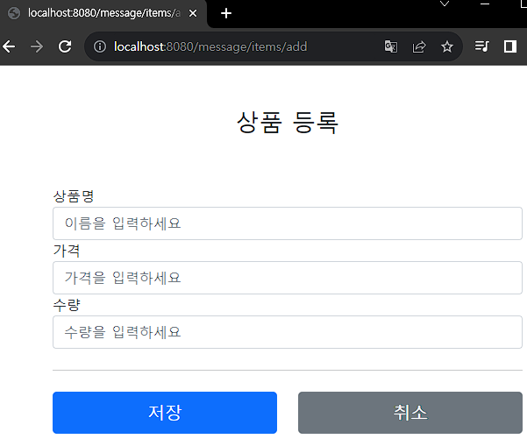Viewport: 527px width, 439px height.
Task: Click the 상품 등록 heading
Action: (x=288, y=123)
